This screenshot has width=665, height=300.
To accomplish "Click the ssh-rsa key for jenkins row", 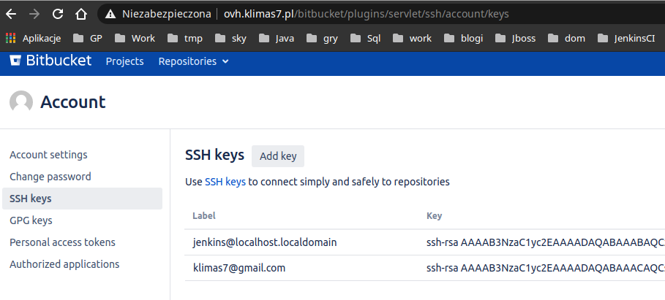I will pos(546,242).
